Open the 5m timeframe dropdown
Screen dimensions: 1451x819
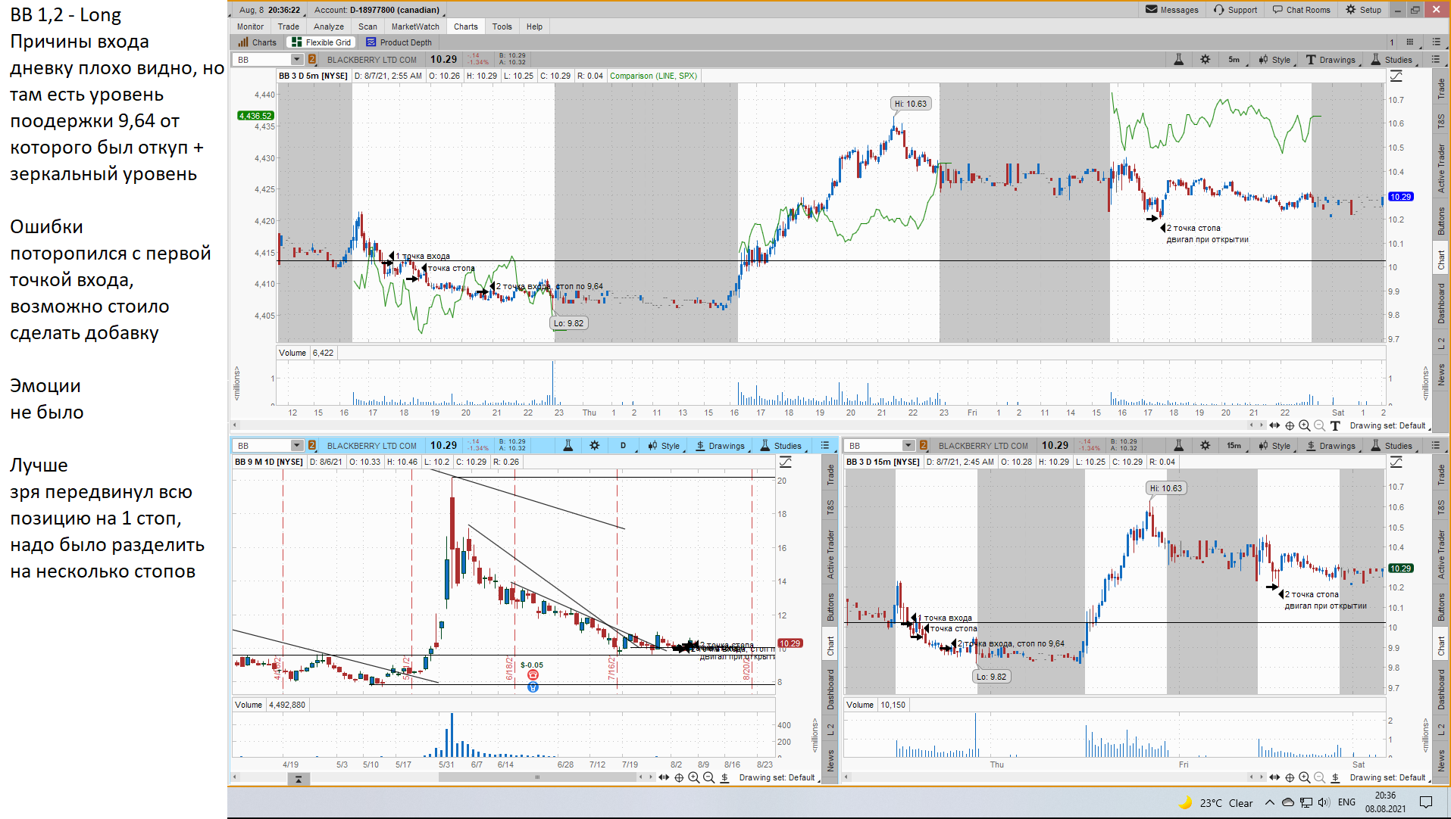1234,60
